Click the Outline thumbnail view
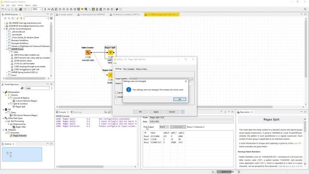The image size is (309, 174). click(x=22, y=154)
